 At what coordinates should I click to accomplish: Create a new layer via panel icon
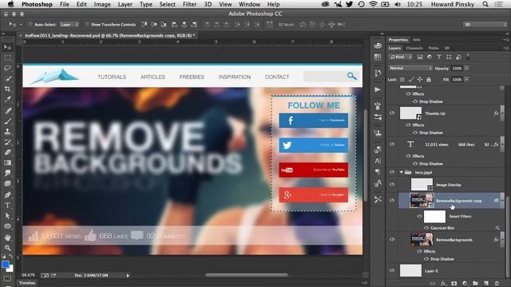click(486, 284)
